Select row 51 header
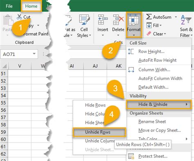The width and height of the screenshot is (194, 161). (x=4, y=74)
